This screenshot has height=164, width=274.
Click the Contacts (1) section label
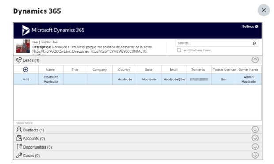pyautogui.click(x=34, y=130)
